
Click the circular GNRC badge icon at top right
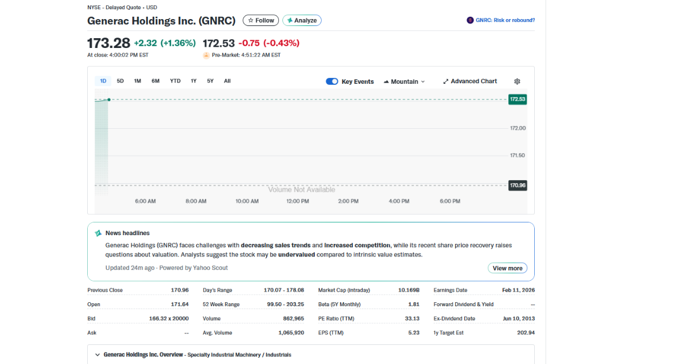470,20
